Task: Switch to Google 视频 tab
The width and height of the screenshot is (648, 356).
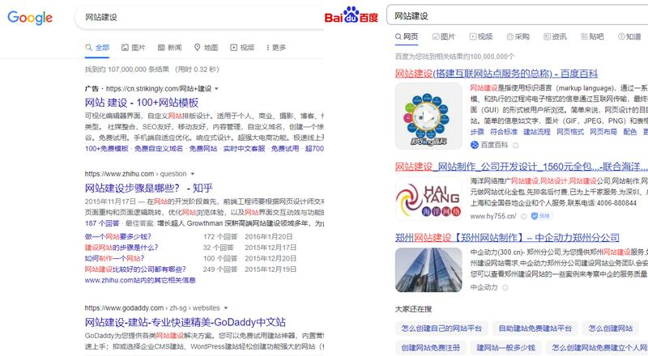Action: click(242, 48)
